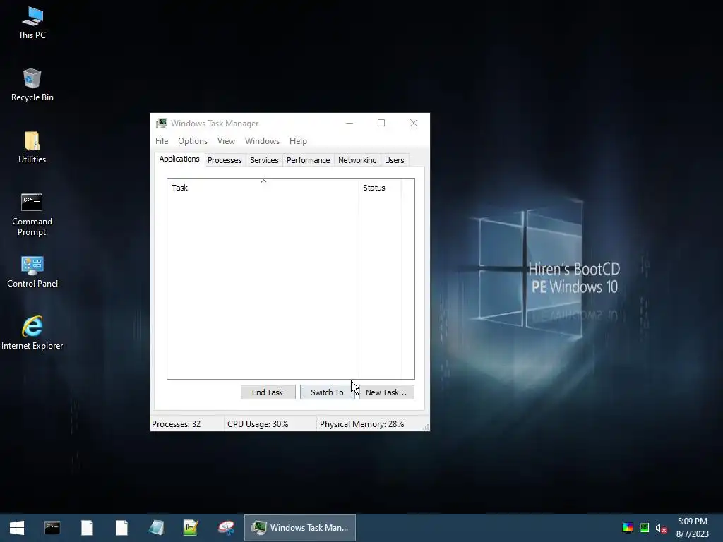This screenshot has height=542, width=723.
Task: Switch to the Users tab
Action: [x=394, y=160]
